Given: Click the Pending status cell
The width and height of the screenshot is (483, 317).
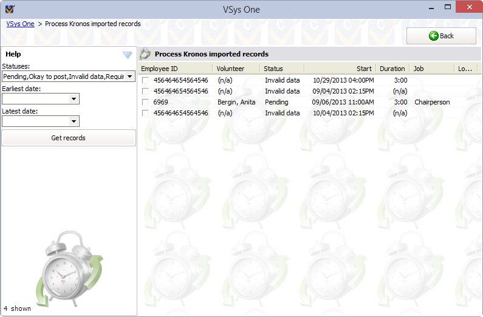Looking at the screenshot, I should pos(276,102).
